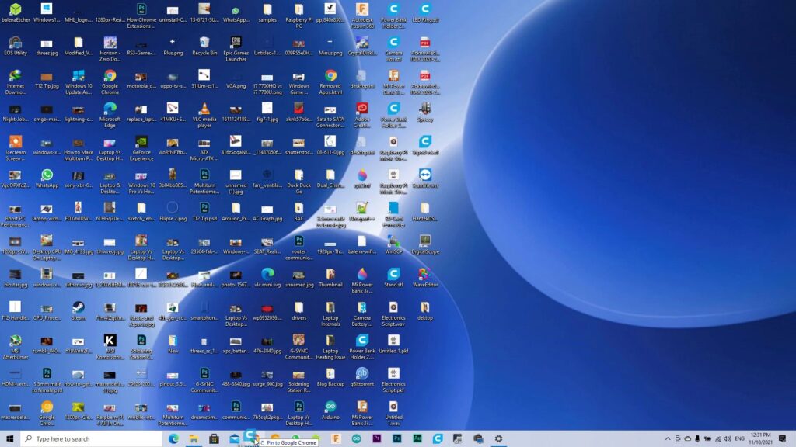The width and height of the screenshot is (796, 447).
Task: Open the DigitalScope shortcut
Action: [425, 244]
